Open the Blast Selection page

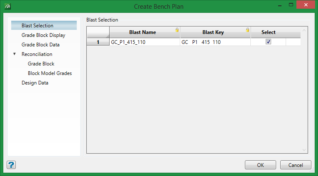pos(37,26)
